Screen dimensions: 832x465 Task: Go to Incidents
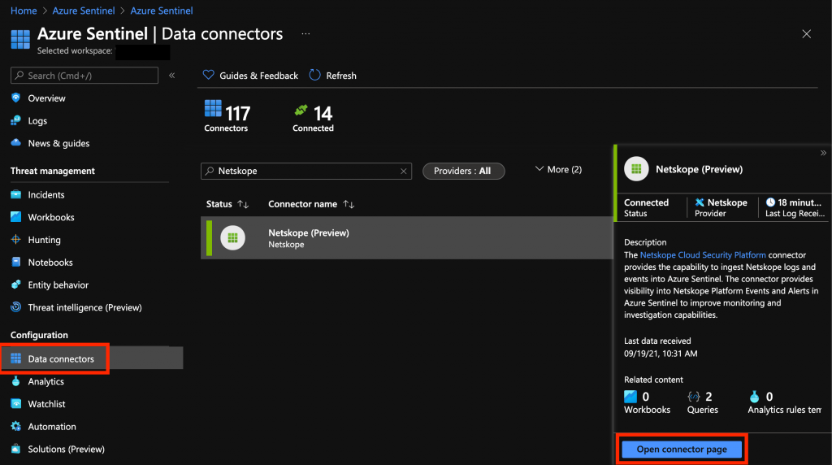coord(46,195)
